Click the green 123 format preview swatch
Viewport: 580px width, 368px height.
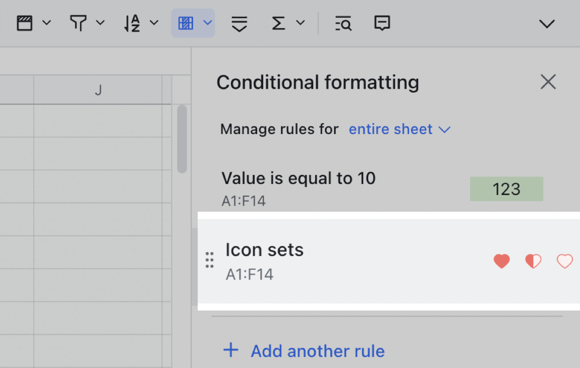pos(506,189)
